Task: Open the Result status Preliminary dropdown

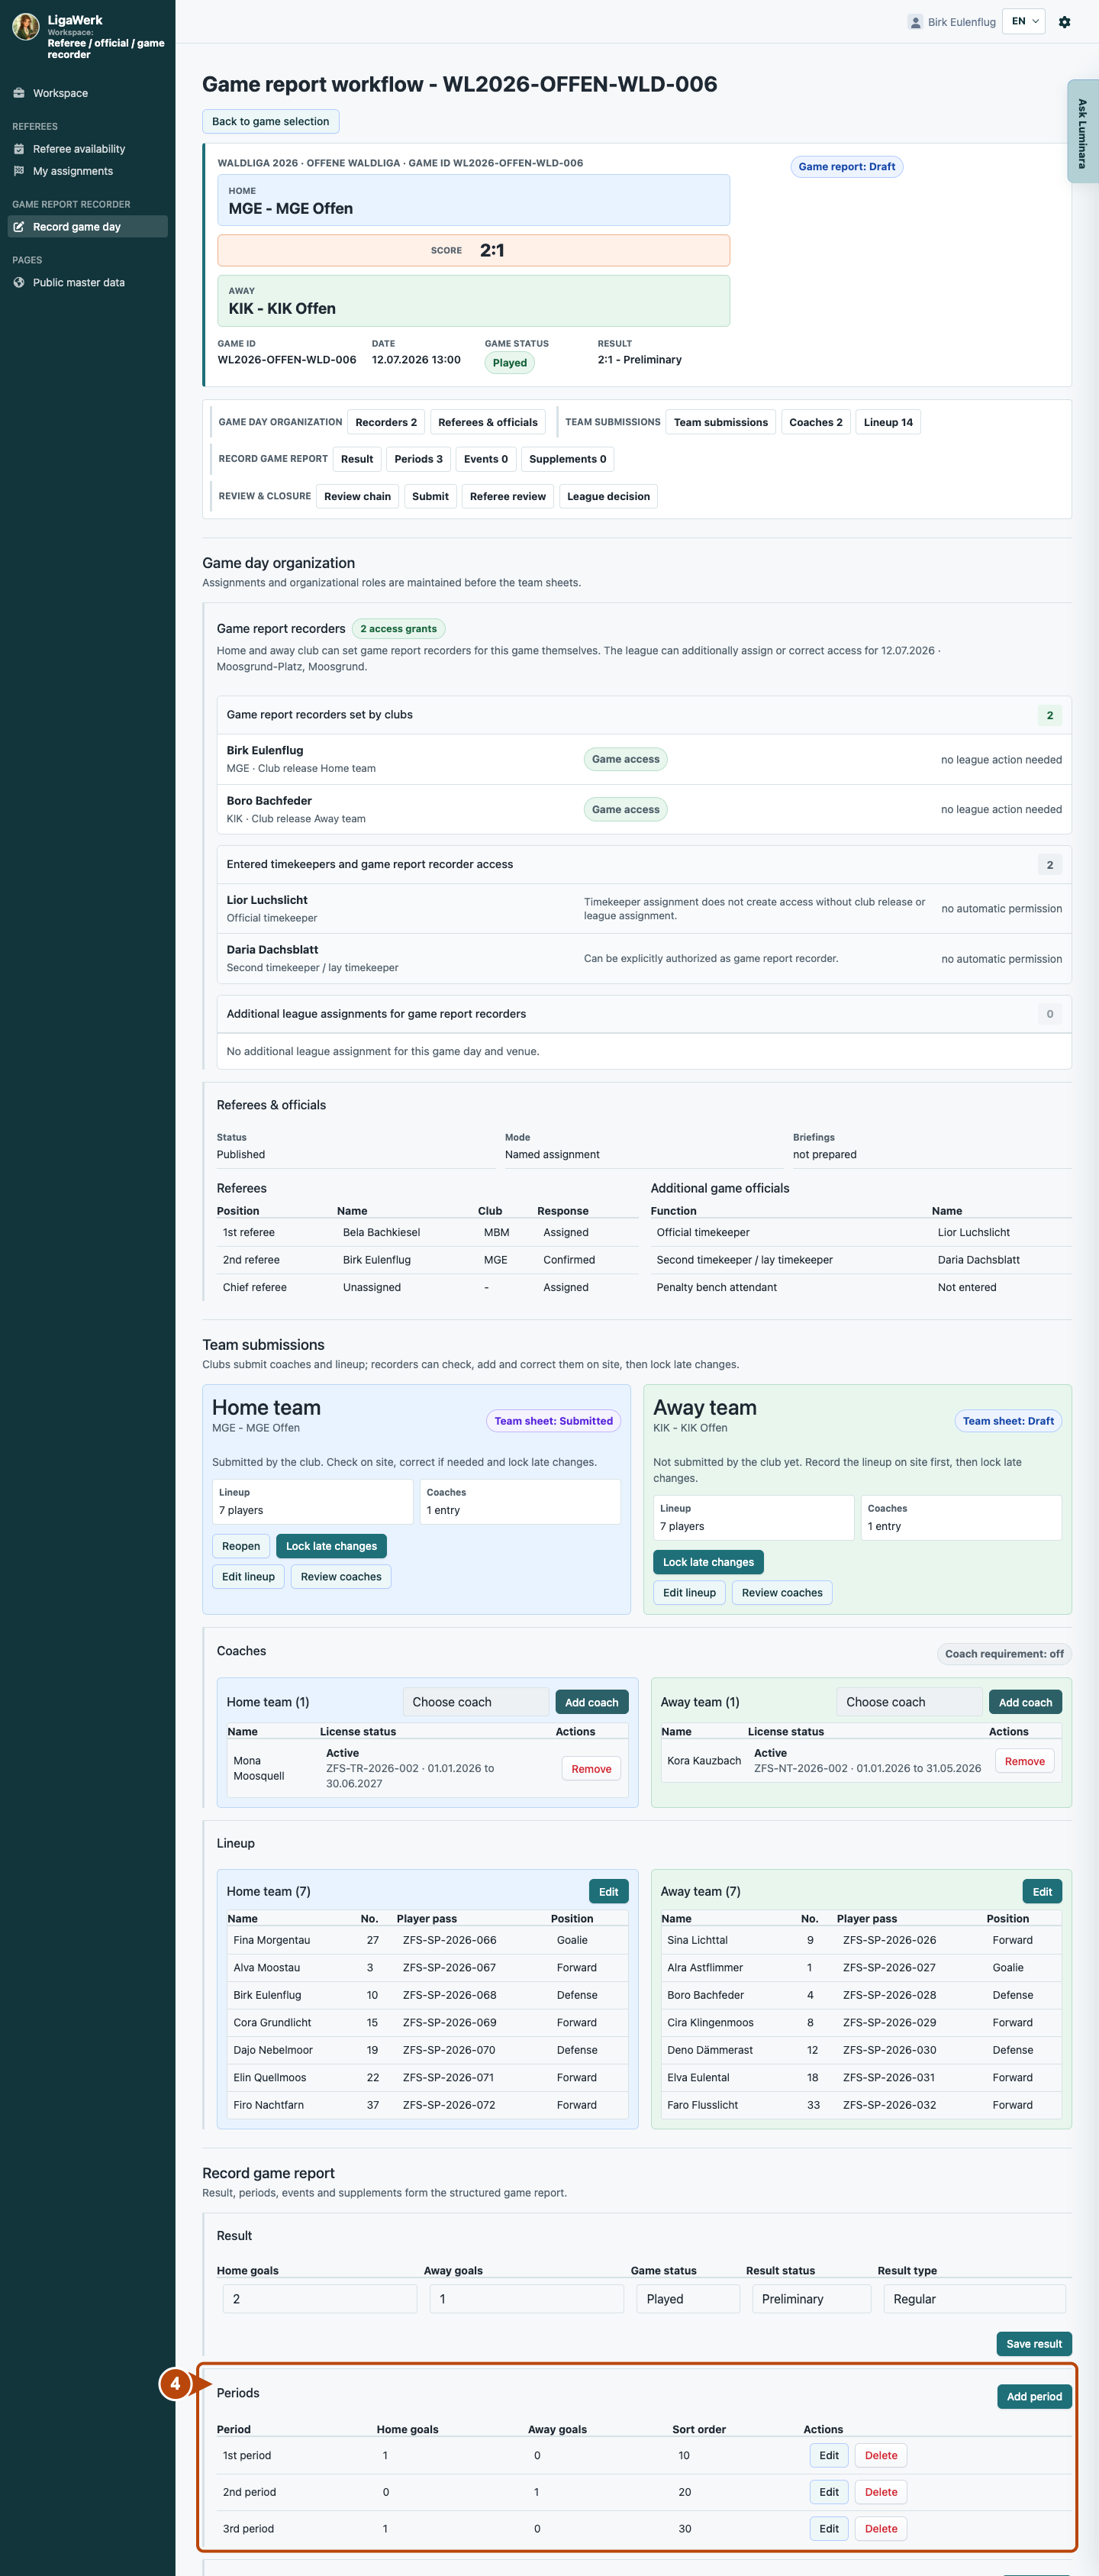Action: point(812,2299)
